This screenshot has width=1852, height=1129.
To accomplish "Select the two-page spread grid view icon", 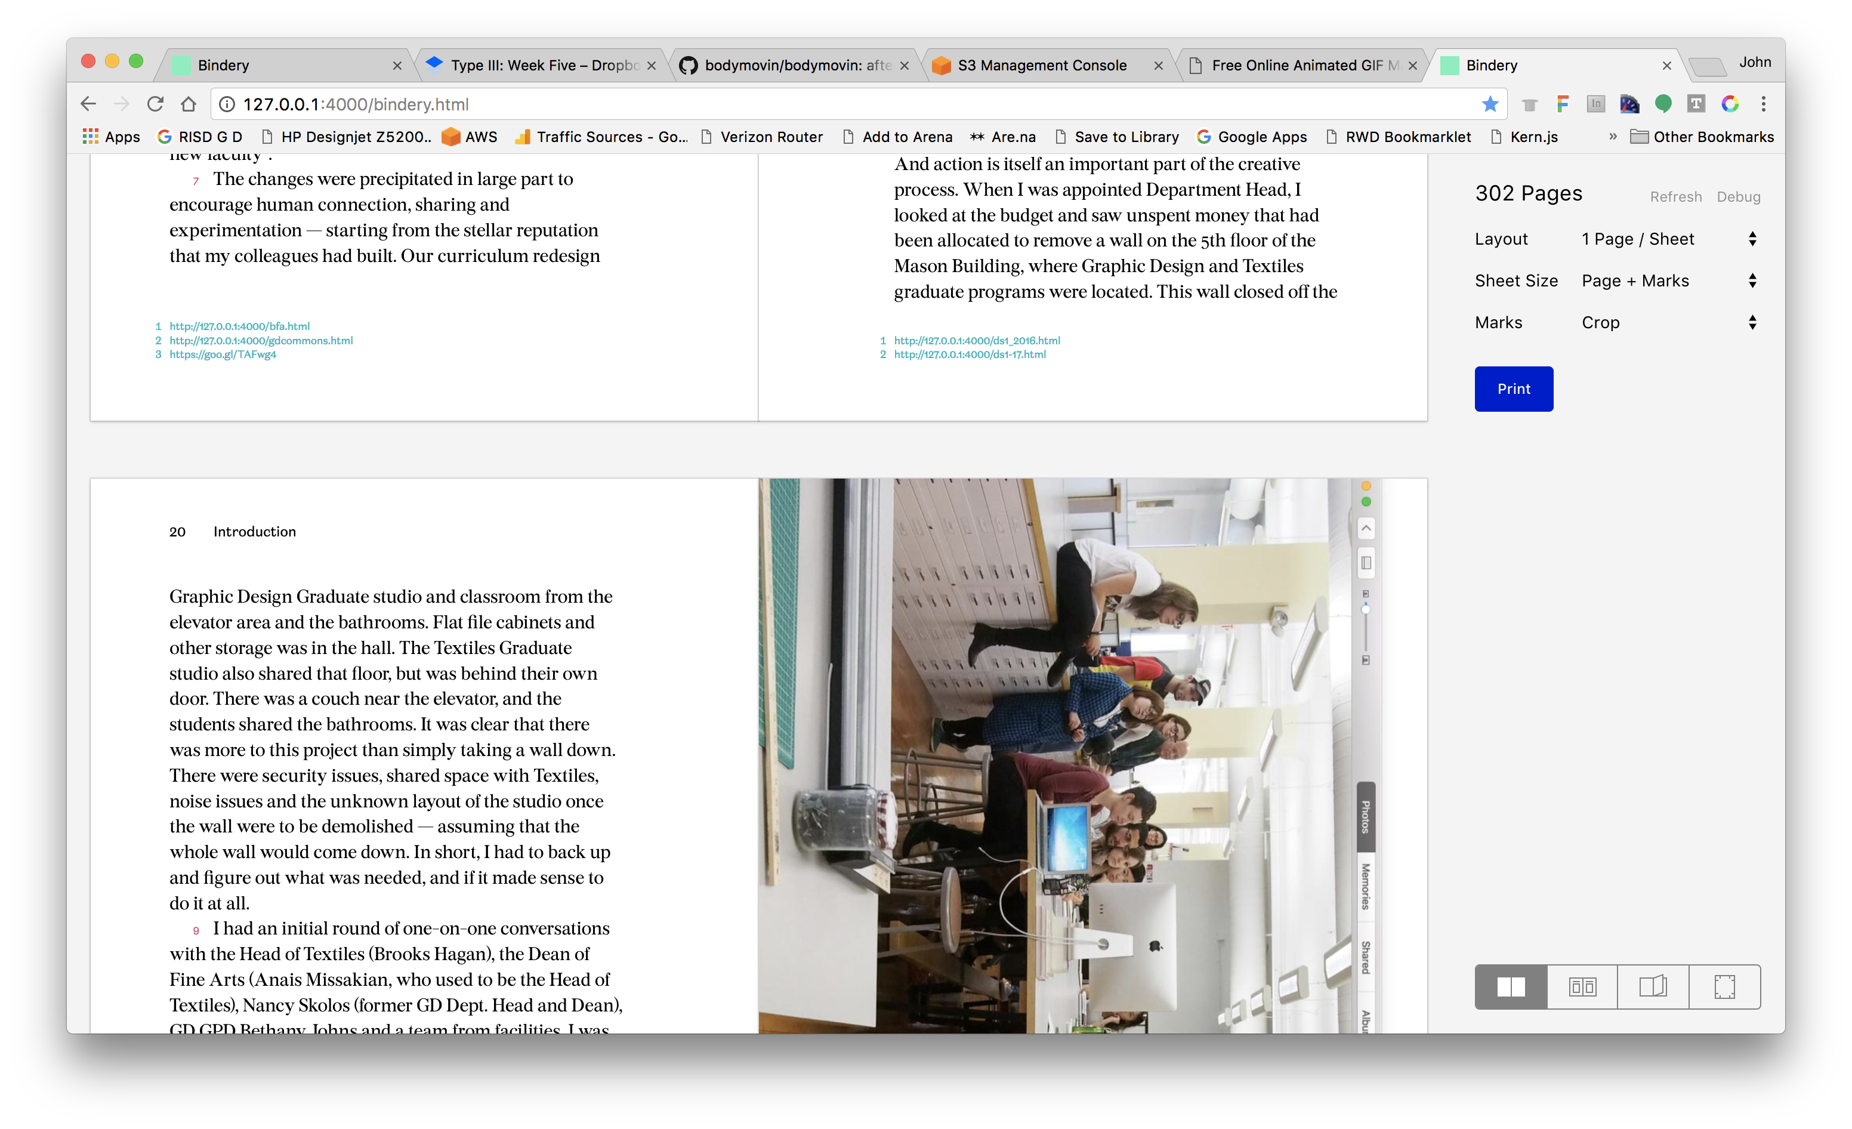I will [1511, 986].
